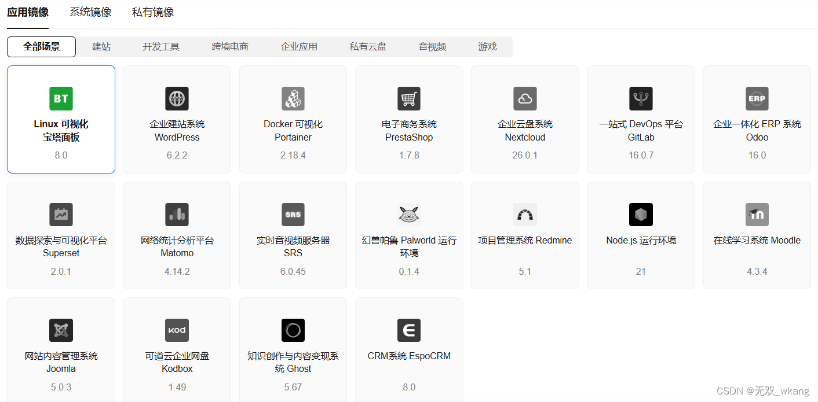
Task: Click the '可道云企业网盘 Kodbox' title
Action: [177, 363]
